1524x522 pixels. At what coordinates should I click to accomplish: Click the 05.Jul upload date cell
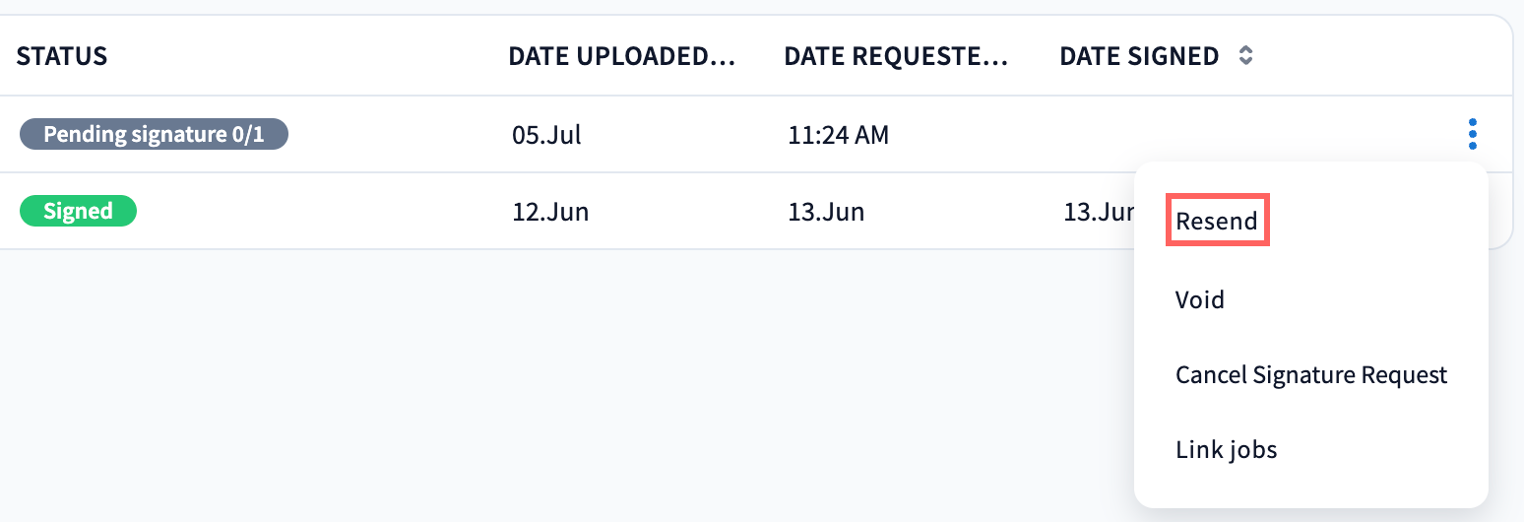[x=546, y=135]
